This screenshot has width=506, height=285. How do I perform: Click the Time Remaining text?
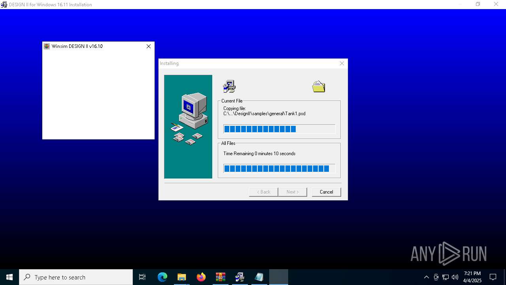(259, 154)
